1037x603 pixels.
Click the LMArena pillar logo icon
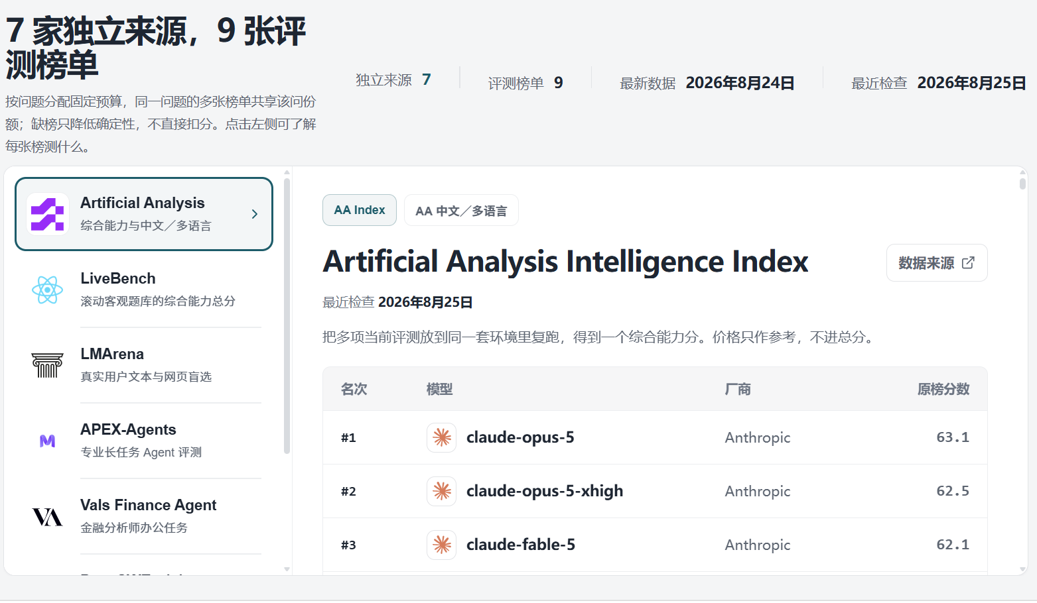pyautogui.click(x=48, y=365)
